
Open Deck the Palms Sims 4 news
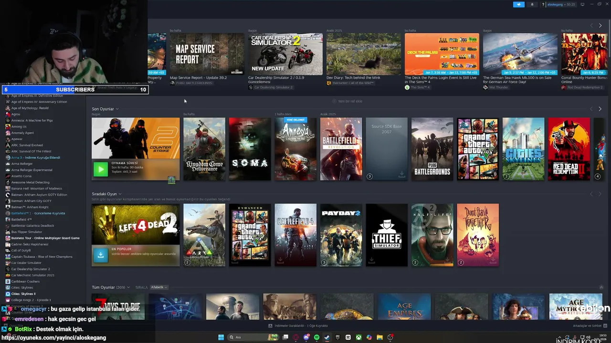click(442, 54)
